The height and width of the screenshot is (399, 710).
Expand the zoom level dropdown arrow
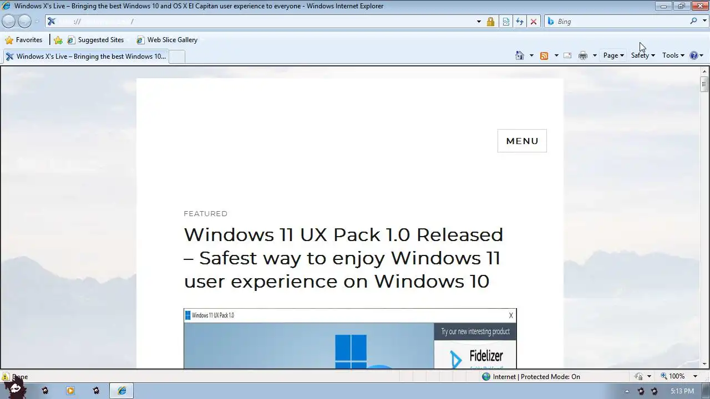(695, 376)
